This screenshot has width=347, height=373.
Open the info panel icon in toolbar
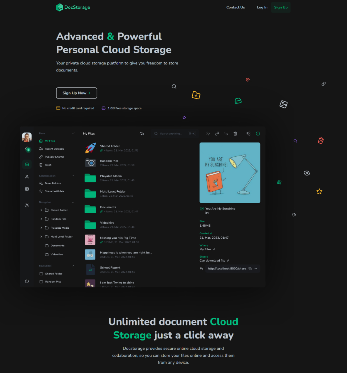pos(258,134)
